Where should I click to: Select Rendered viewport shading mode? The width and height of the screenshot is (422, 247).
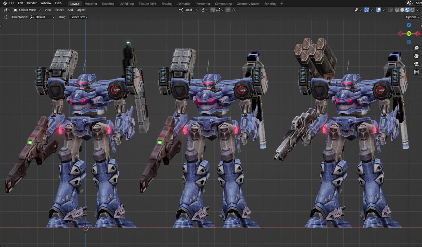click(x=413, y=9)
